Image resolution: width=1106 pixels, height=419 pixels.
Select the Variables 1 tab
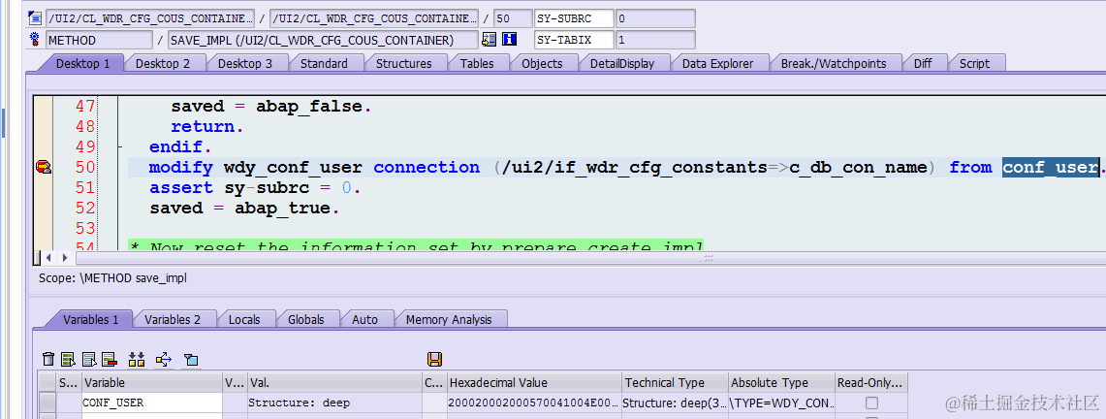point(91,319)
